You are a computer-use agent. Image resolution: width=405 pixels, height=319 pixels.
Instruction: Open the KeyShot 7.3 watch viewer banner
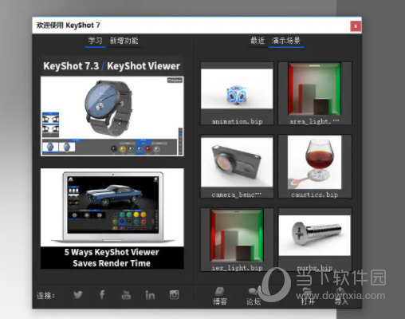(112, 116)
